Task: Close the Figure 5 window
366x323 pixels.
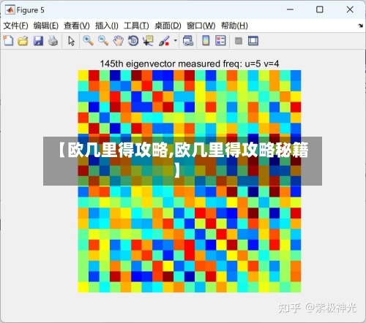Action: 350,9
